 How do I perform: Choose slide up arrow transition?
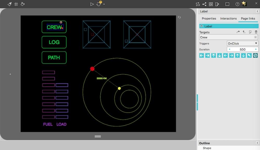click(x=237, y=55)
